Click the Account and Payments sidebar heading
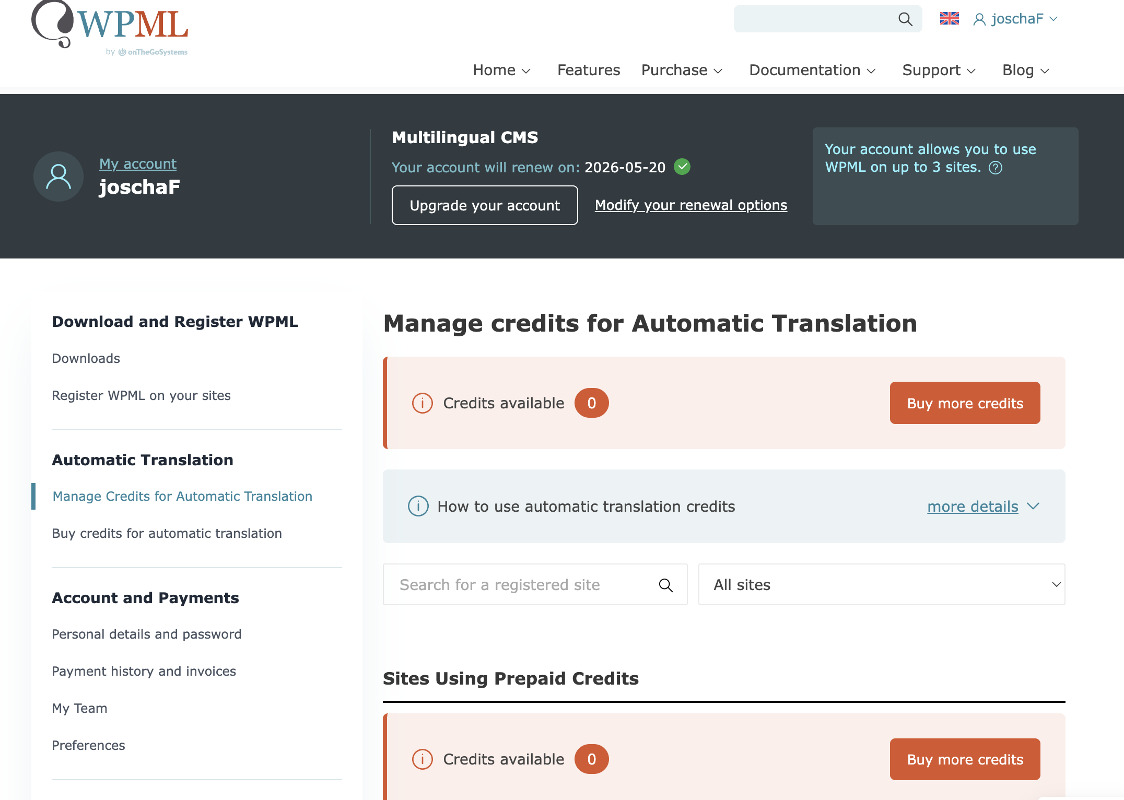1124x800 pixels. [x=145, y=598]
